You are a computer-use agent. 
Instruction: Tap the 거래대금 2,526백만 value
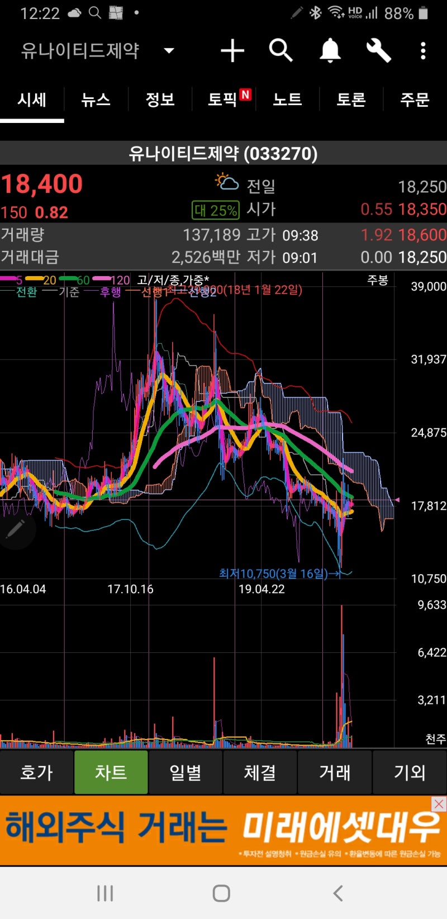point(206,257)
